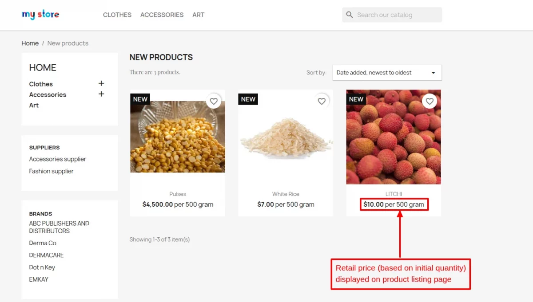The width and height of the screenshot is (533, 302).
Task: Click the NEW badge on Pulses product
Action: click(x=140, y=99)
